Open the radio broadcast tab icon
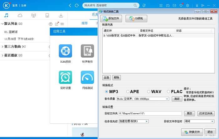This screenshot has height=139, width=219. coord(33,15)
